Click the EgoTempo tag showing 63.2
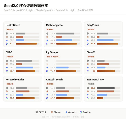The height and width of the screenshot is (119, 126). tap(53, 57)
